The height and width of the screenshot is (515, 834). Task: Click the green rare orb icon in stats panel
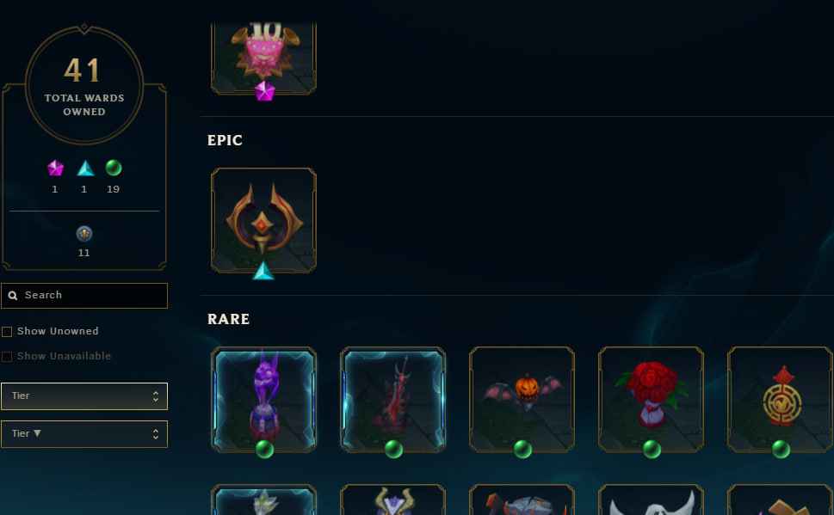point(114,168)
